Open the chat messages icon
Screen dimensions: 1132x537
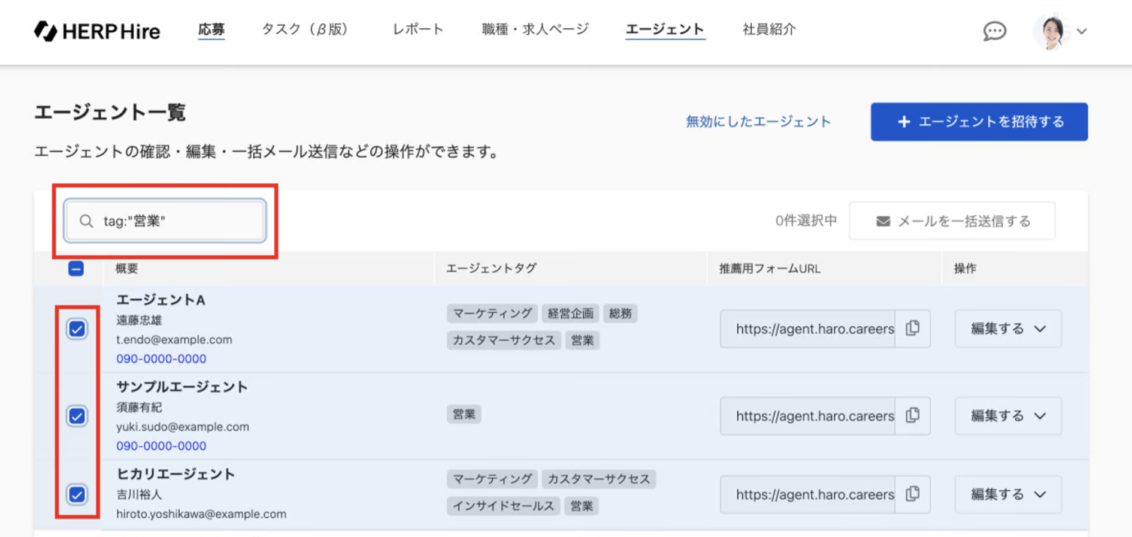[x=994, y=31]
